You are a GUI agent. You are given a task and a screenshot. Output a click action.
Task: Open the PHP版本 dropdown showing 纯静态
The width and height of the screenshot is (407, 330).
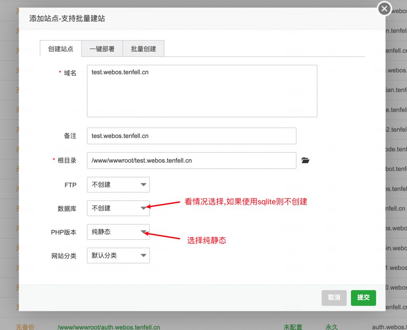pyautogui.click(x=117, y=232)
